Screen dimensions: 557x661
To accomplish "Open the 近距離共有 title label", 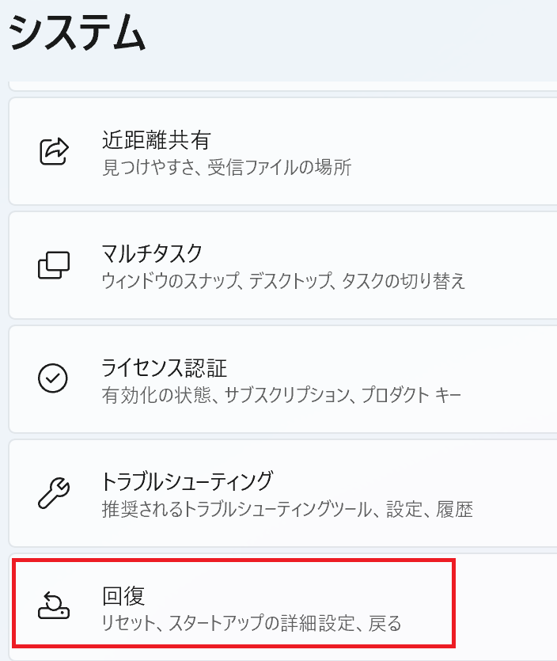I will point(156,140).
